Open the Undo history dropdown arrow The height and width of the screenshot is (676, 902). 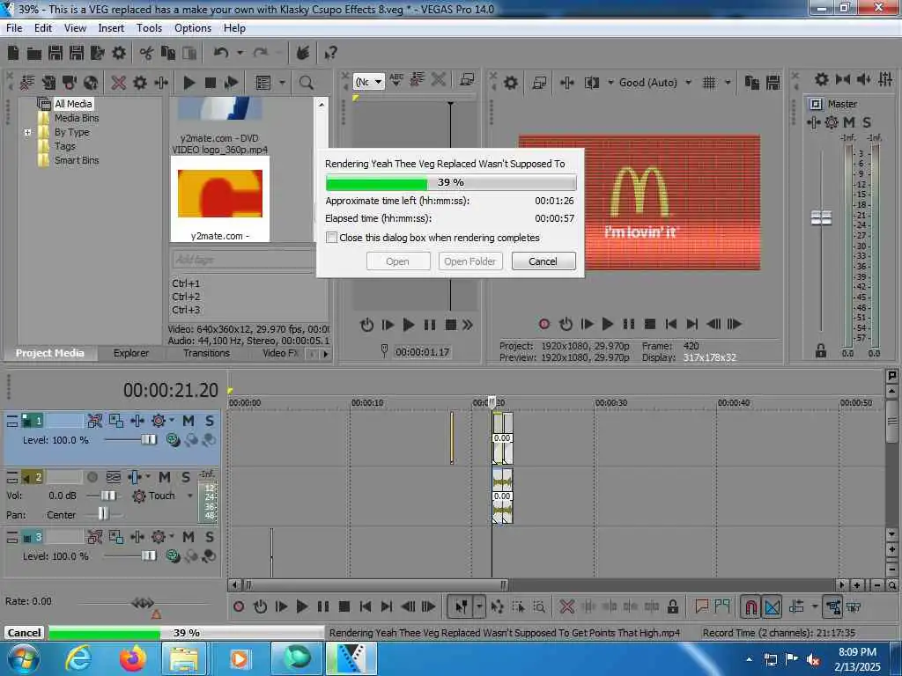point(240,53)
